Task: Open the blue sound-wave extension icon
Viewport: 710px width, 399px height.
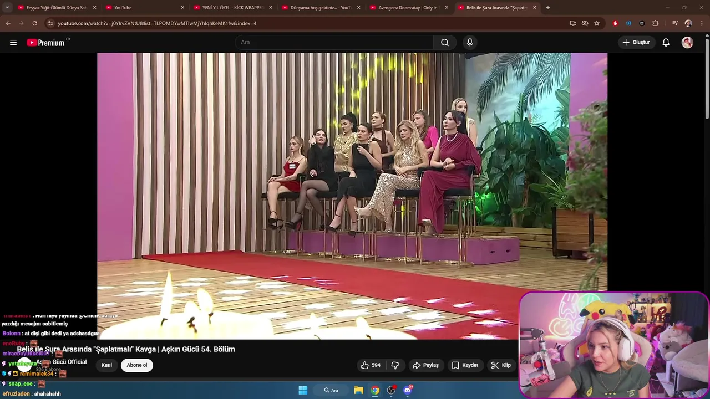Action: 628,23
